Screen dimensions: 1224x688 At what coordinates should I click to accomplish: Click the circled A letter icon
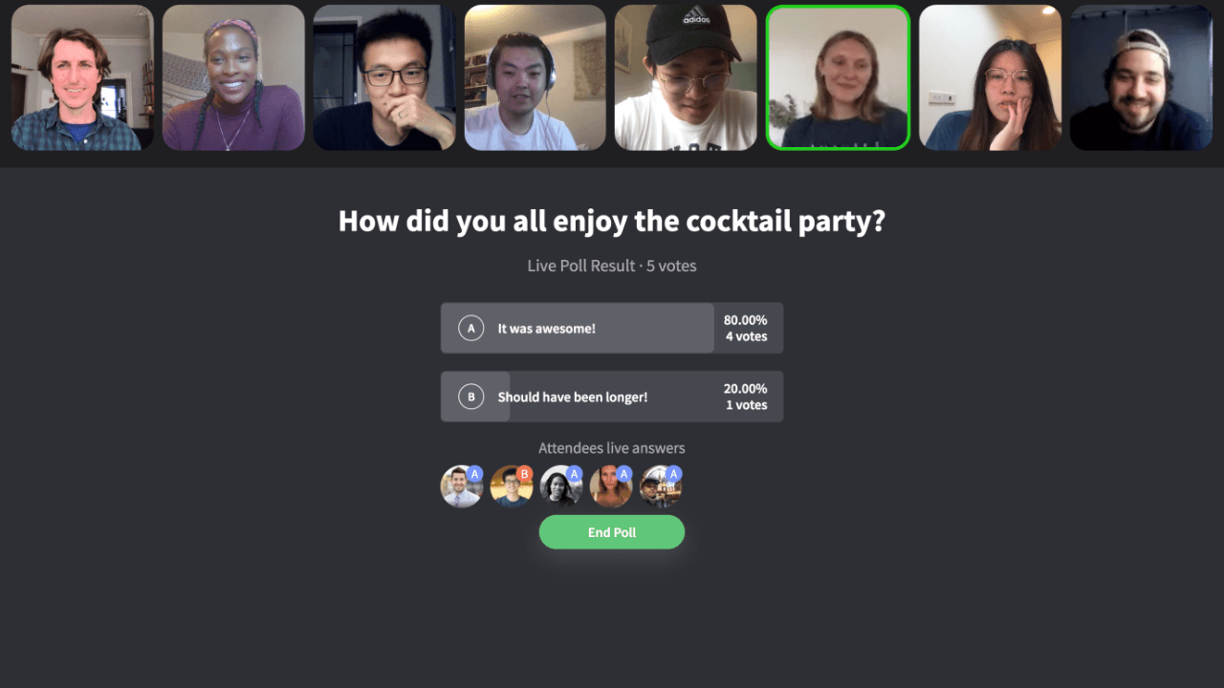(x=470, y=328)
